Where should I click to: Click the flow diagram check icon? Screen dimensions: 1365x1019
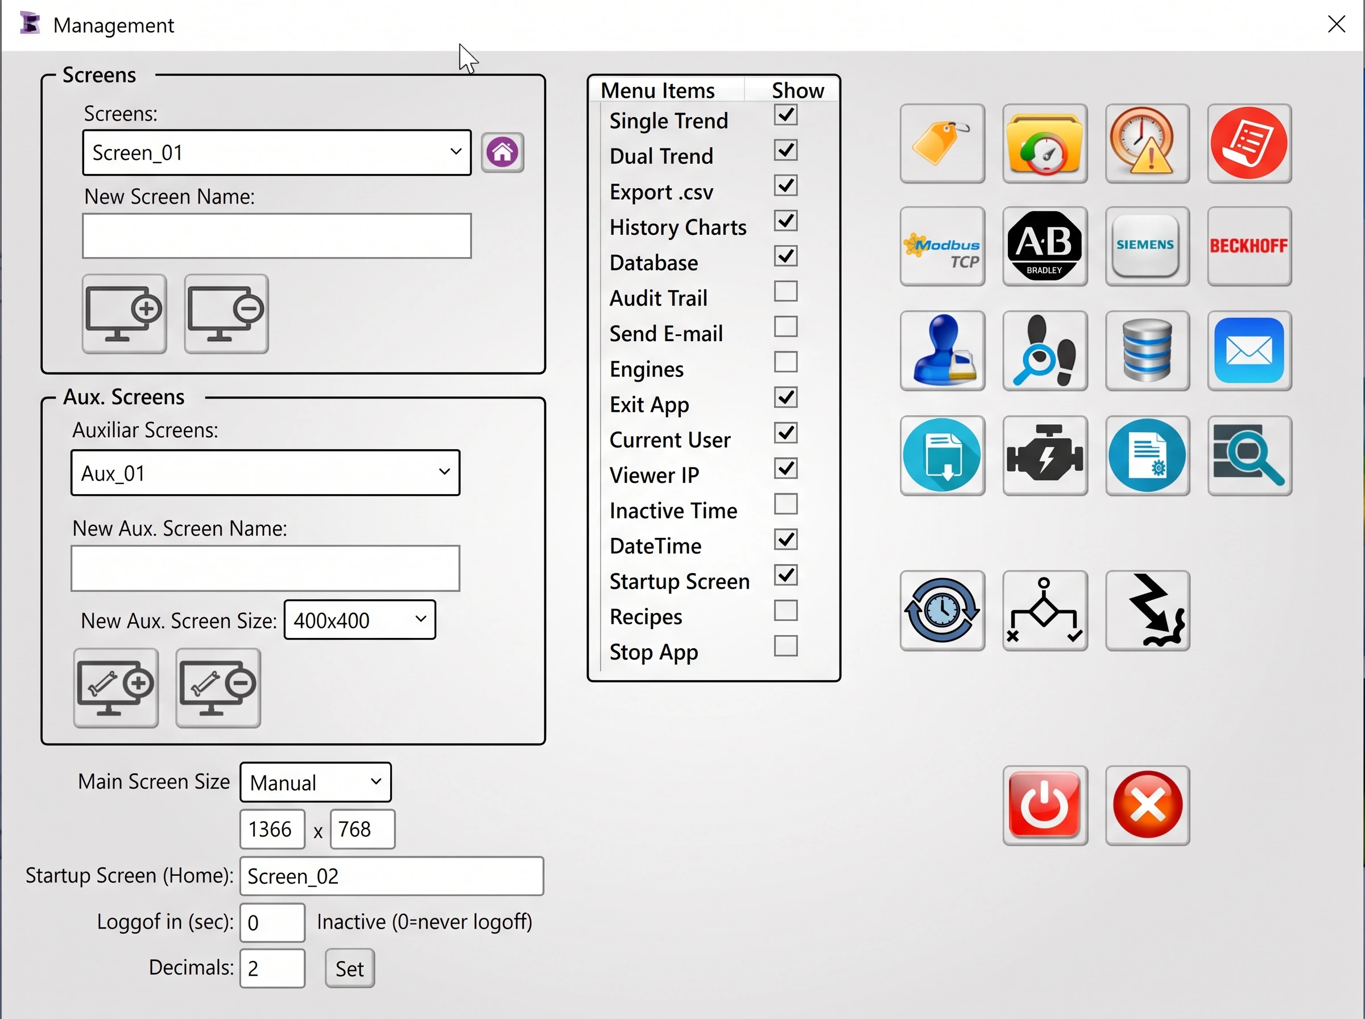(1045, 611)
